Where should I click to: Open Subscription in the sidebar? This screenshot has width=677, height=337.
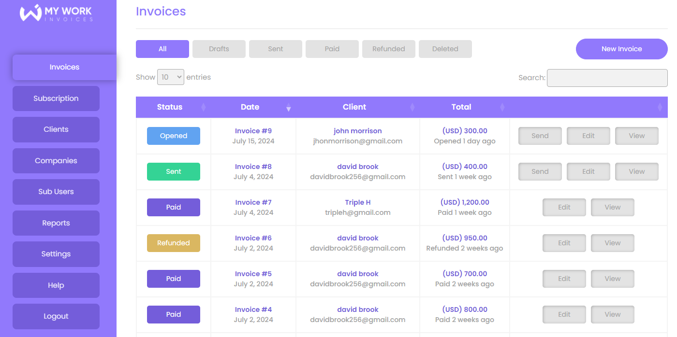[56, 98]
